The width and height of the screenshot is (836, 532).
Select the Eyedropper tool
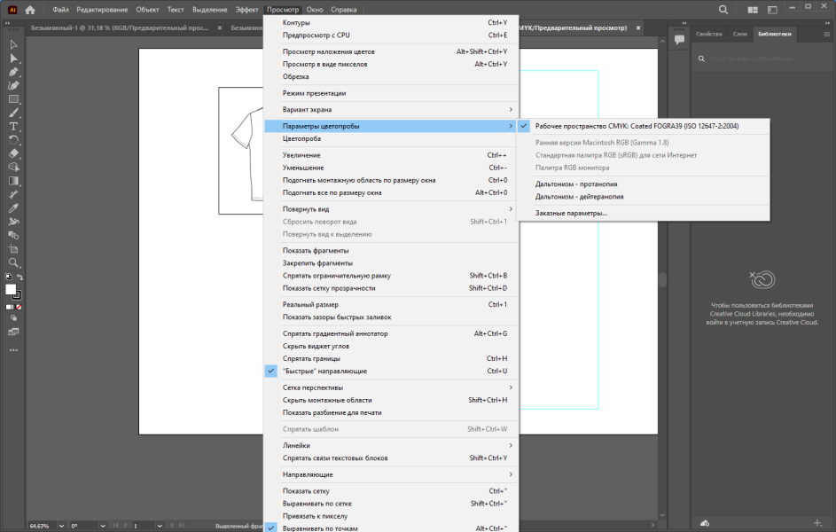tap(13, 207)
